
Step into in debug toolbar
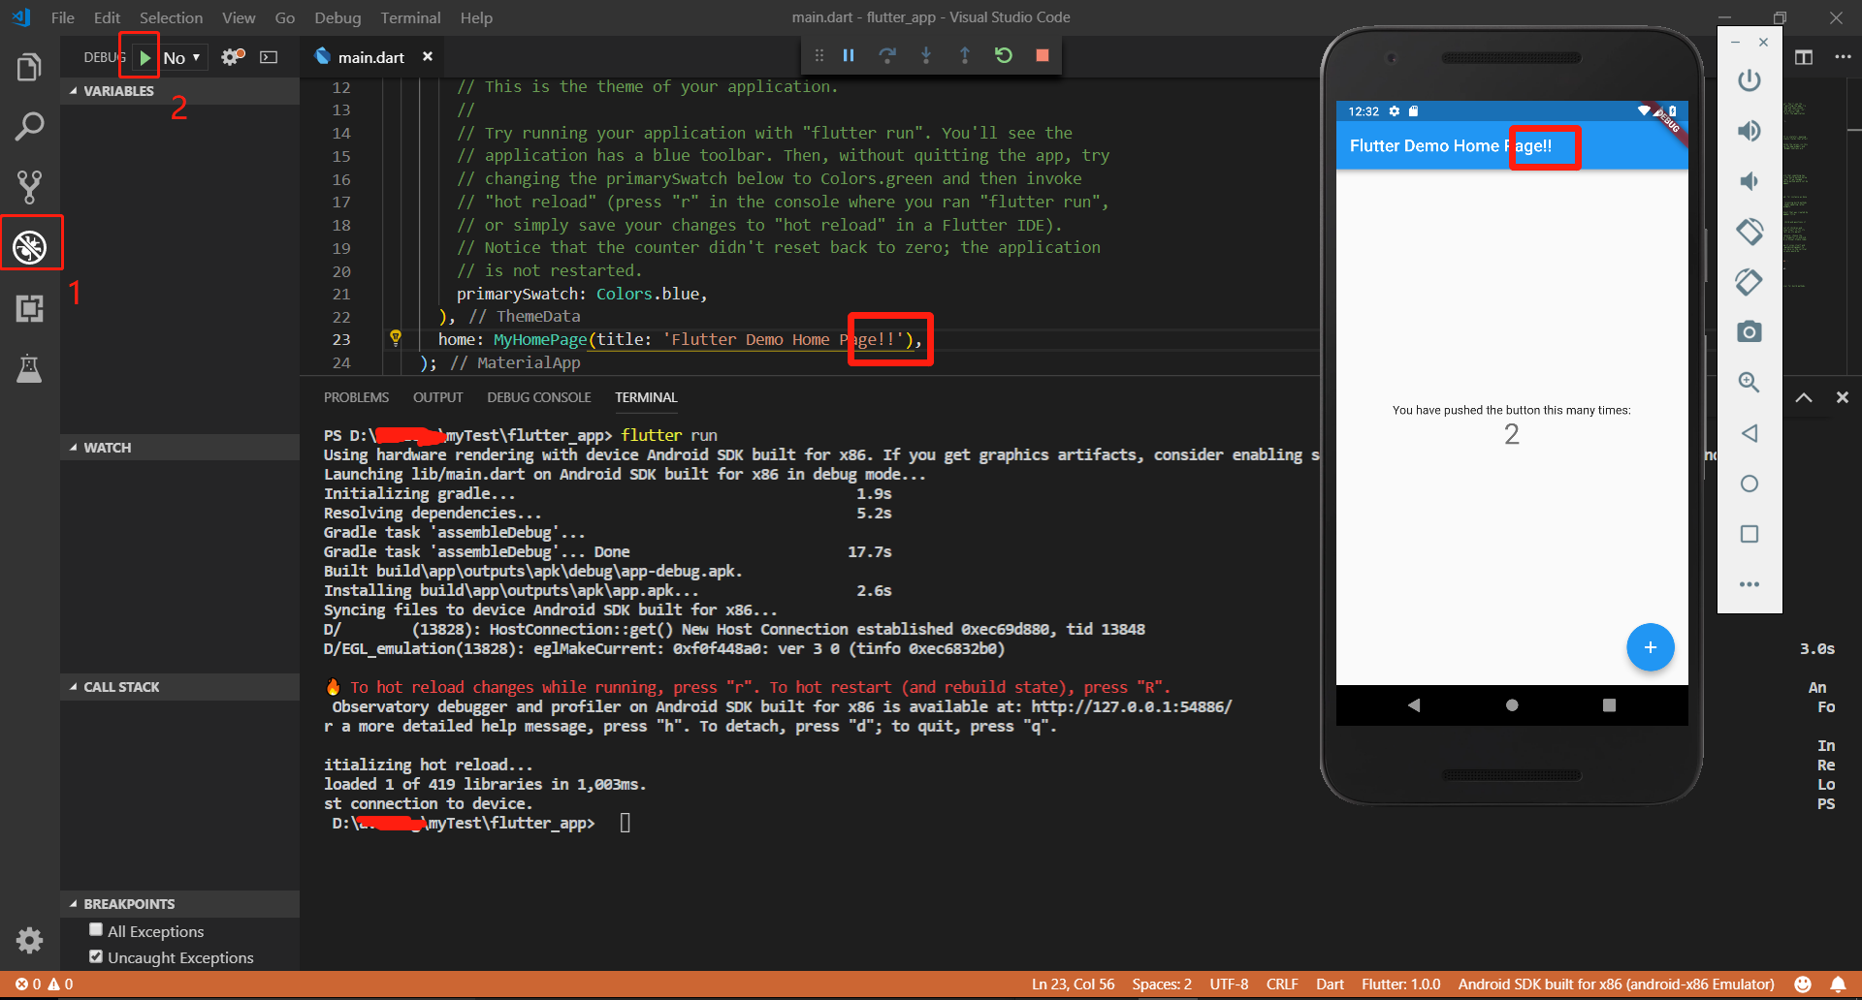pyautogui.click(x=926, y=55)
